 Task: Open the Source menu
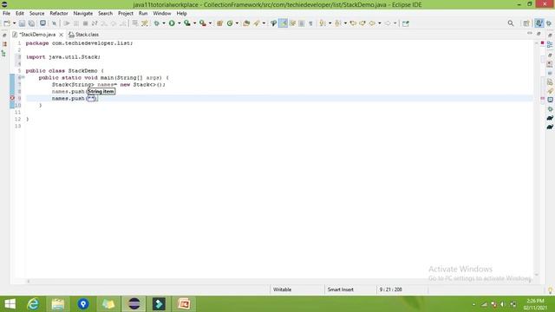tap(36, 14)
